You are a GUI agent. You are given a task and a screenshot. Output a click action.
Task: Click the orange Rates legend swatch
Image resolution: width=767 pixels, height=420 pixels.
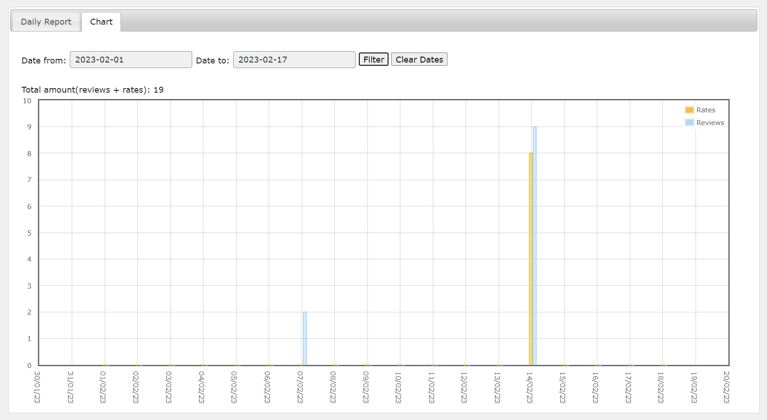[x=689, y=110]
